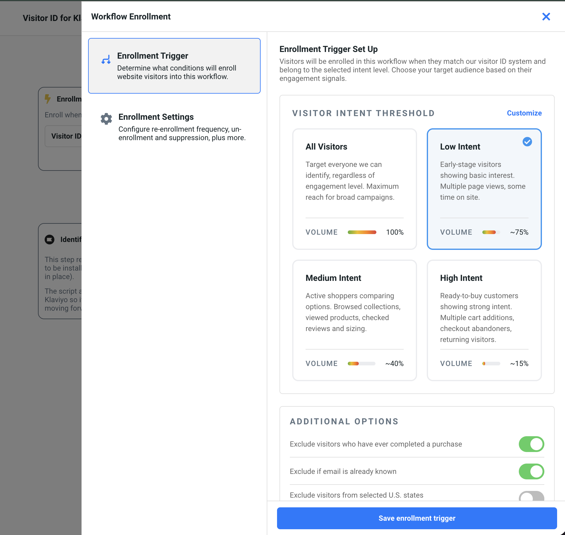This screenshot has height=535, width=565.
Task: Click the Medium Intent ~40% volume bar
Action: 361,364
